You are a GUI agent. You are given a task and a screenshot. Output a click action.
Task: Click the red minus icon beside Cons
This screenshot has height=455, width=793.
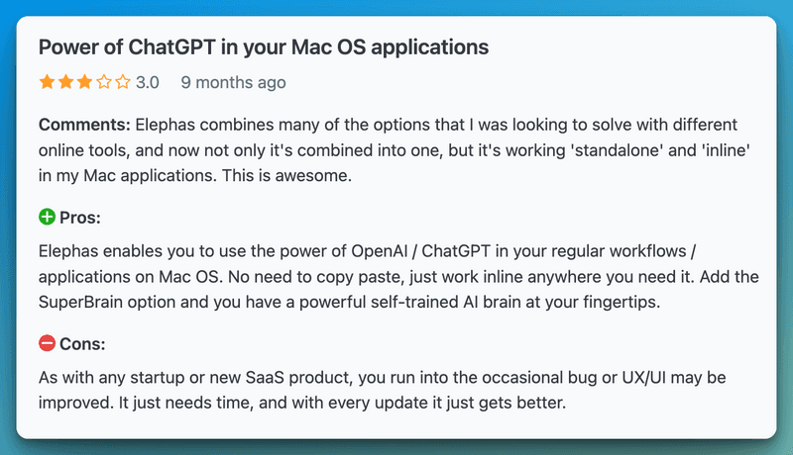coord(47,344)
